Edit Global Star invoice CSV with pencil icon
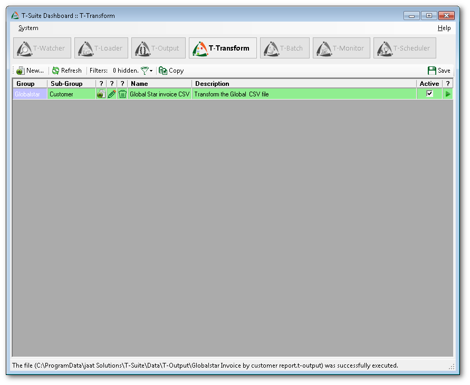 [x=112, y=94]
